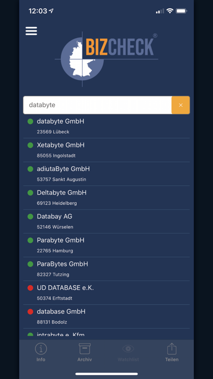This screenshot has width=213, height=379.
Task: Tap the 53757 Sankt Augustin address line
Action: (61, 179)
